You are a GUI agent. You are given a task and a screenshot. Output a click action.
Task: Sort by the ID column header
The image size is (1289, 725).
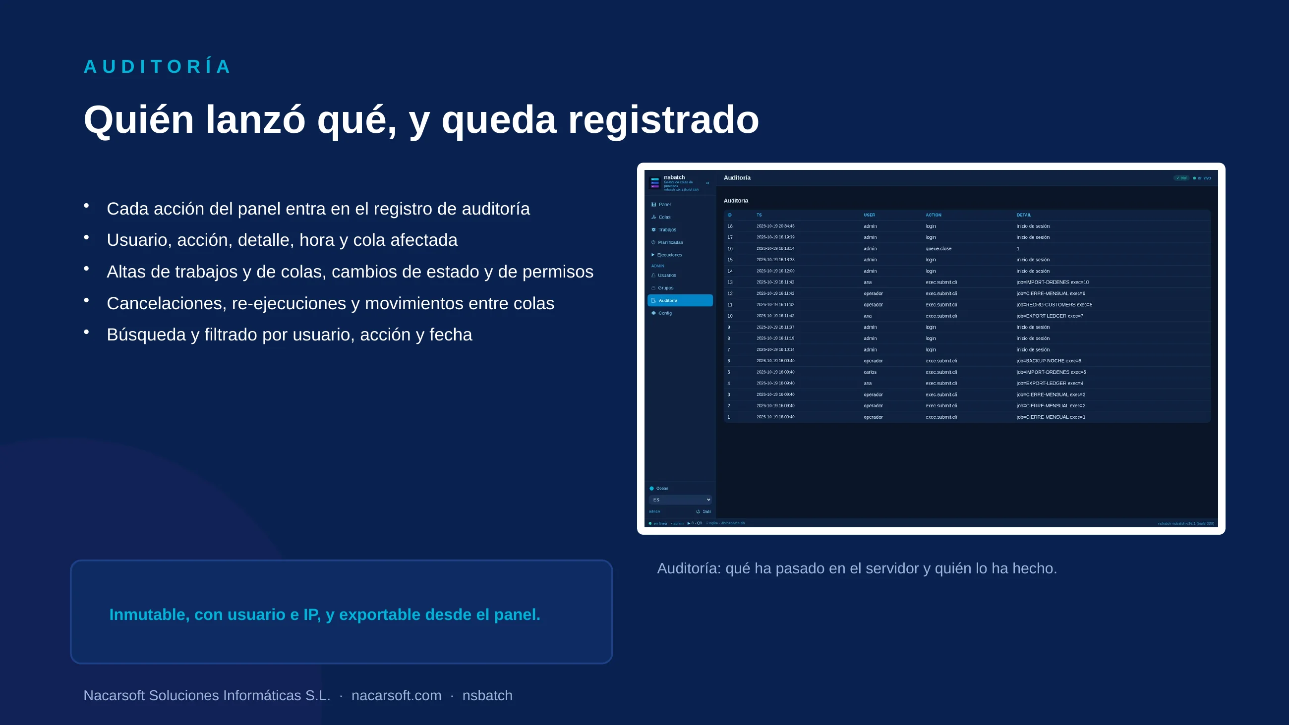(x=730, y=215)
